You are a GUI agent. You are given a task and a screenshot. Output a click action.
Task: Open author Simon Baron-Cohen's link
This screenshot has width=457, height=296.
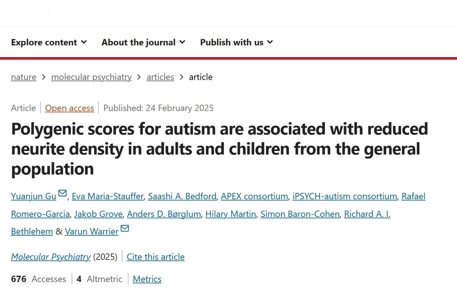300,214
